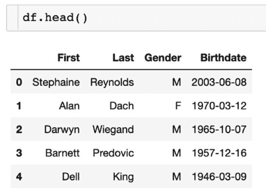Image resolution: width=266 pixels, height=195 pixels.
Task: Click the first name Barnett
Action: (x=62, y=153)
